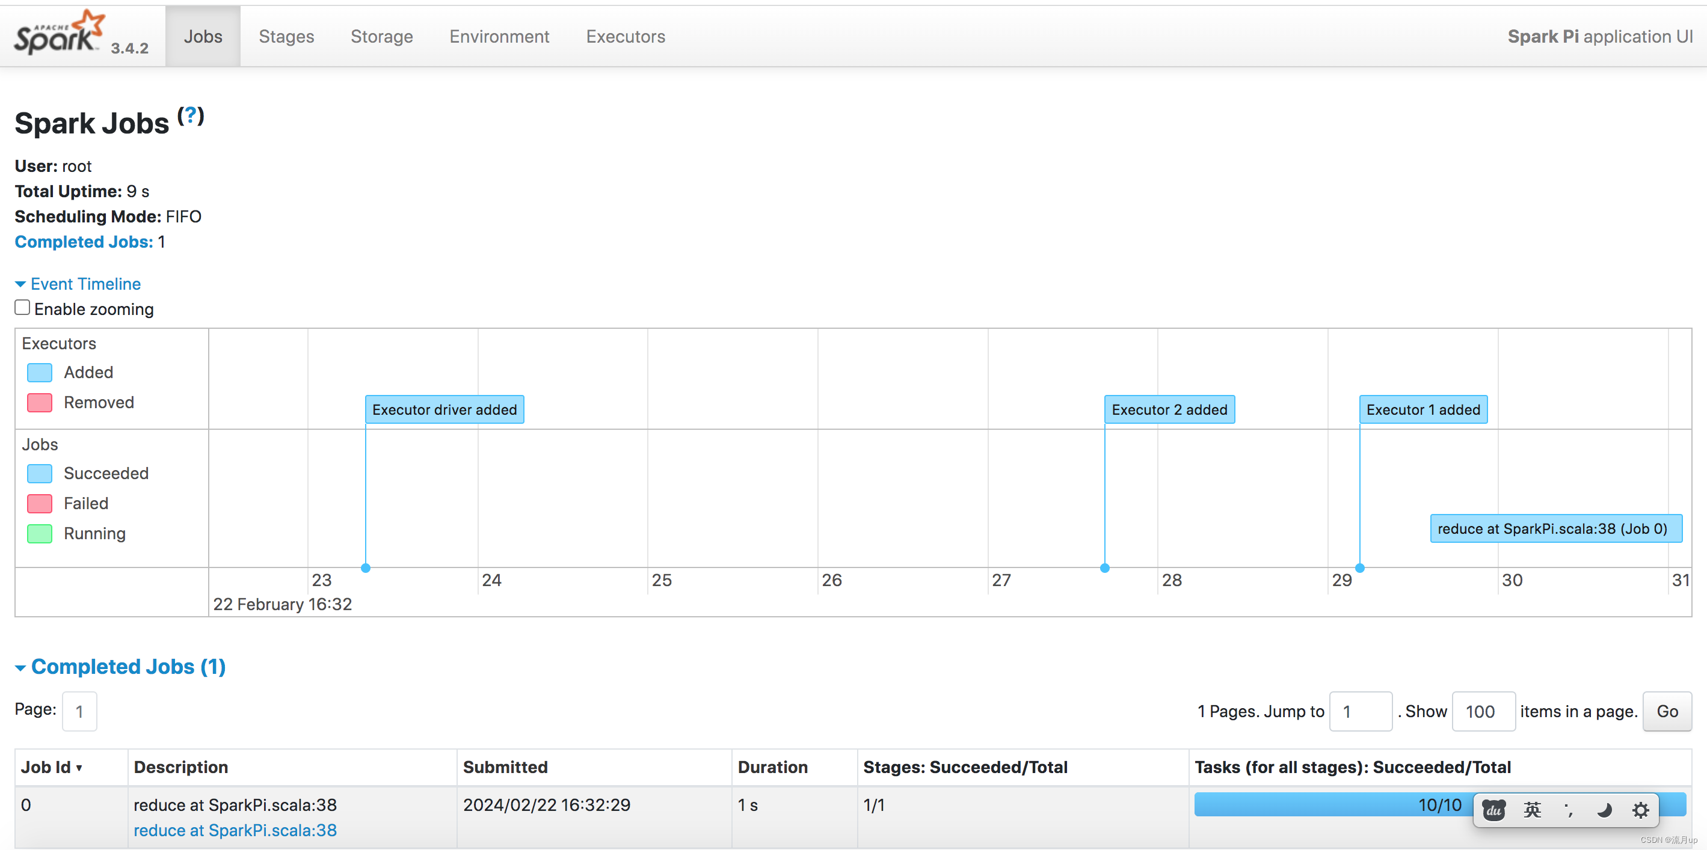The width and height of the screenshot is (1707, 850).
Task: Click the 10/10 tasks progress bar
Action: pyautogui.click(x=1440, y=804)
